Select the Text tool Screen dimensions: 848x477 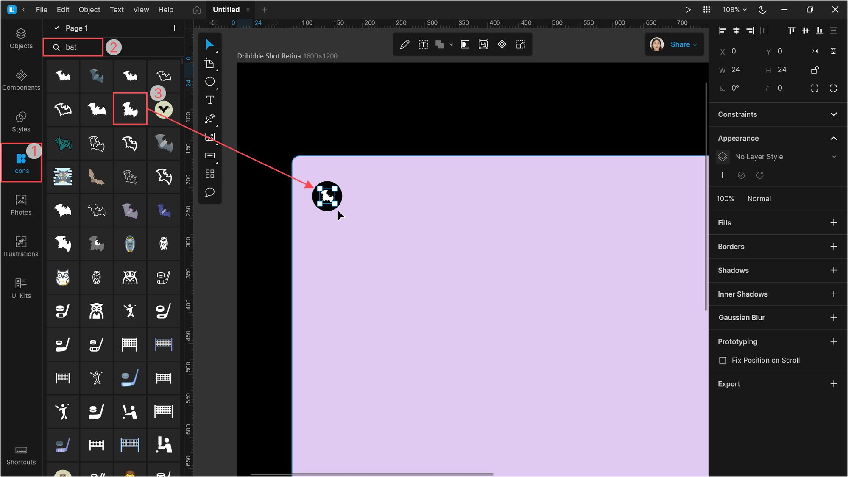coord(211,100)
